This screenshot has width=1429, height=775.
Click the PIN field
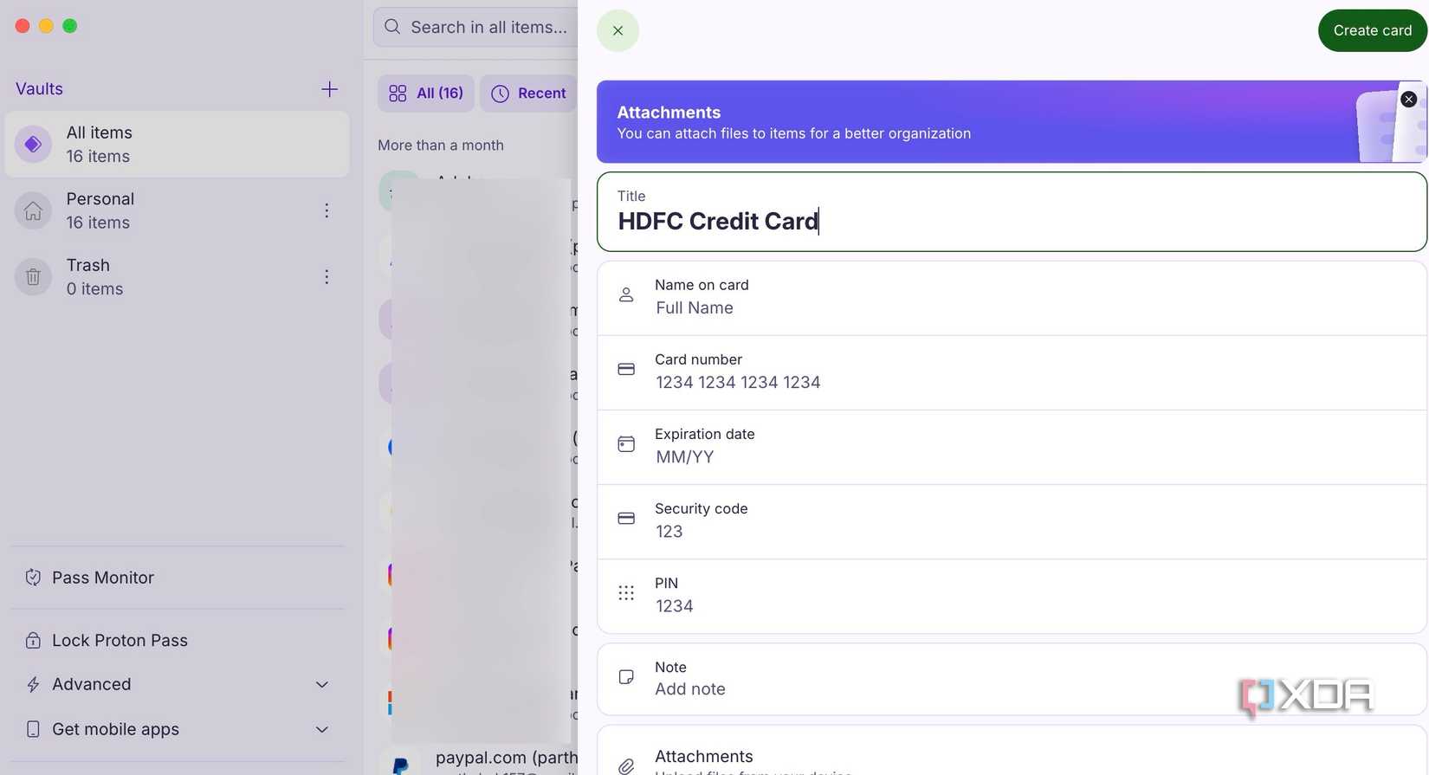point(1012,596)
